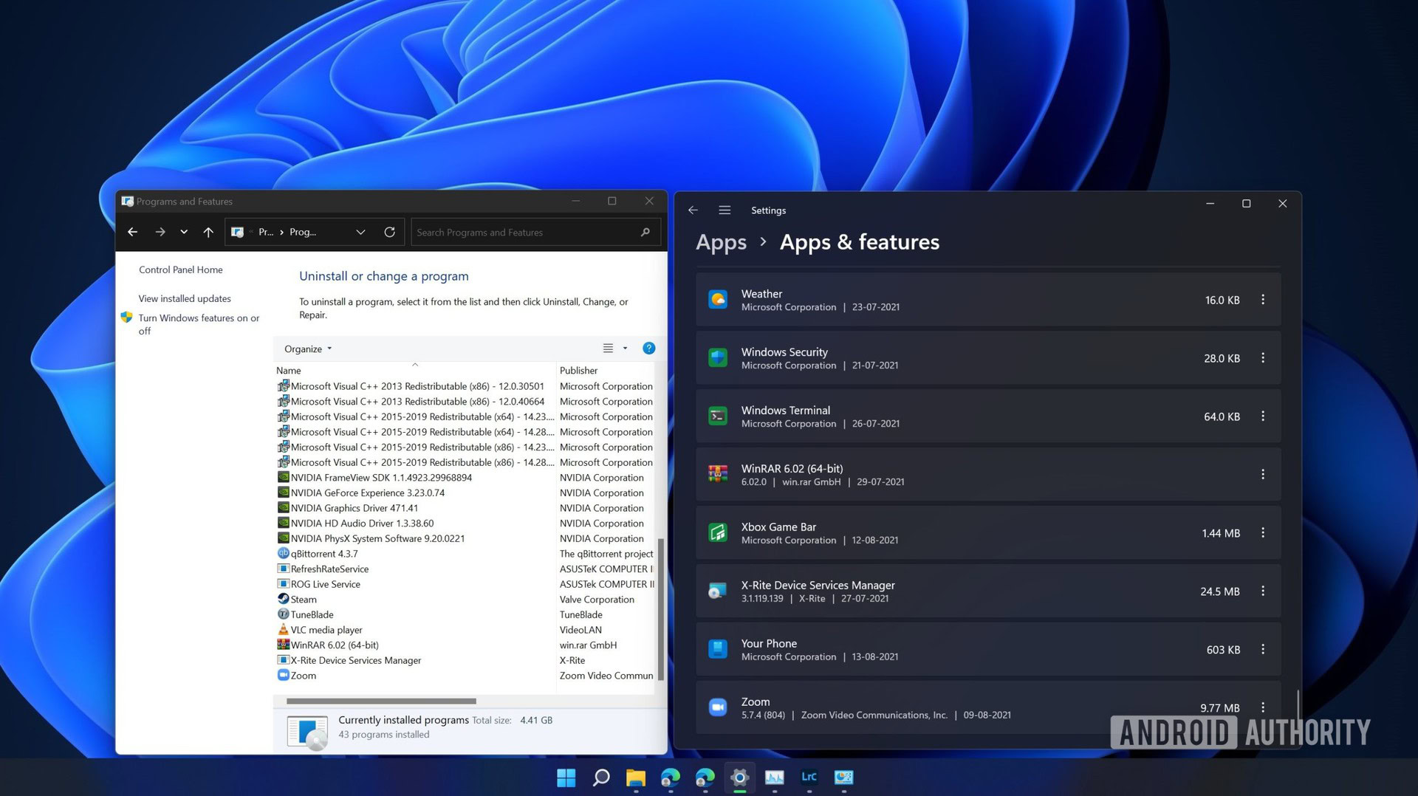
Task: Sort the list by Publisher column header
Action: point(578,370)
